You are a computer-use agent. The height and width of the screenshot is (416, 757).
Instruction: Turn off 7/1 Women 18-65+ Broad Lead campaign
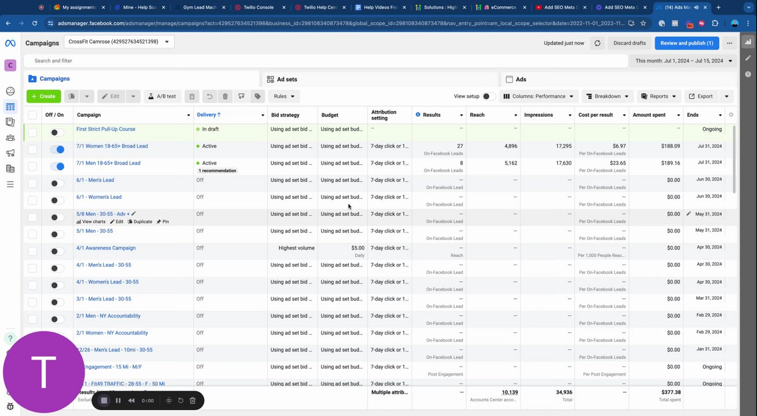tap(57, 150)
